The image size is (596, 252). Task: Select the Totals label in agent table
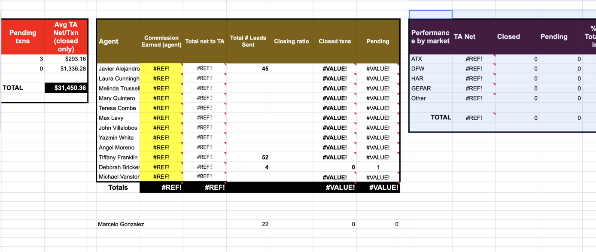(118, 188)
